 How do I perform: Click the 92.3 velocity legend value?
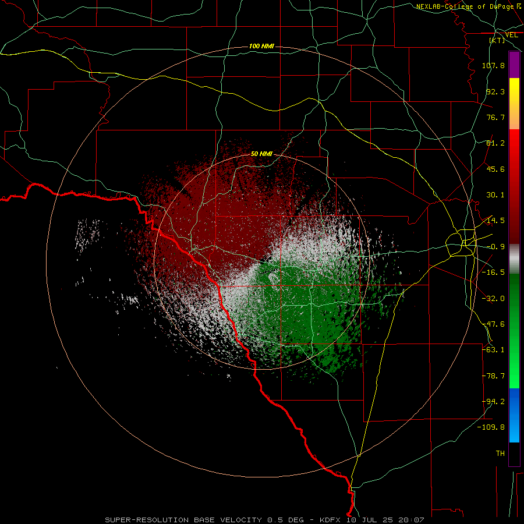(x=495, y=91)
